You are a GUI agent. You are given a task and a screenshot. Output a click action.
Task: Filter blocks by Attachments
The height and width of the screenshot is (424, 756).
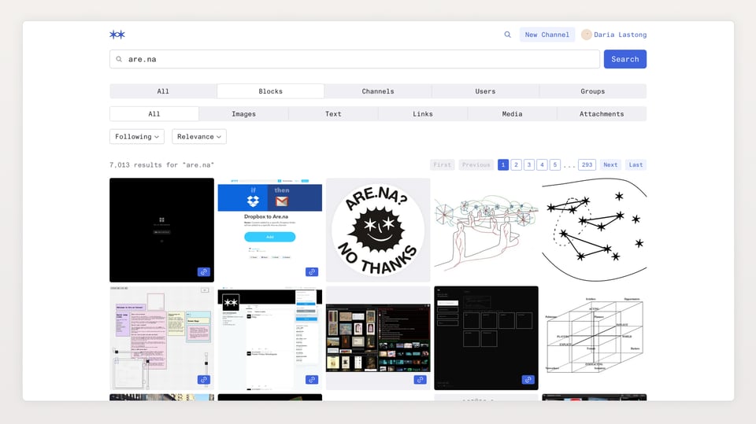(602, 114)
